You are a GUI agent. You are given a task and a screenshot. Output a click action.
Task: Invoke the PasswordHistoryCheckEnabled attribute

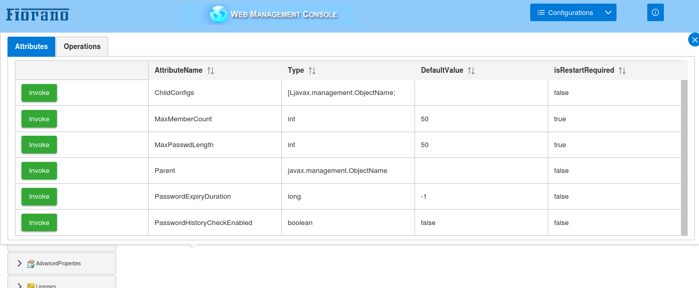point(39,222)
